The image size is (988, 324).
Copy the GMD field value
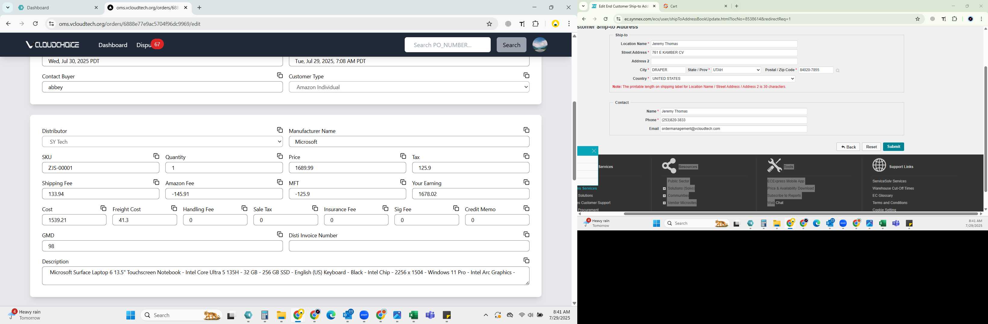coord(280,234)
